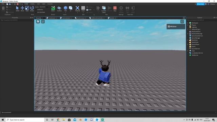The image size is (217, 122).
Task: Open the Material picker
Action: click(x=78, y=8)
